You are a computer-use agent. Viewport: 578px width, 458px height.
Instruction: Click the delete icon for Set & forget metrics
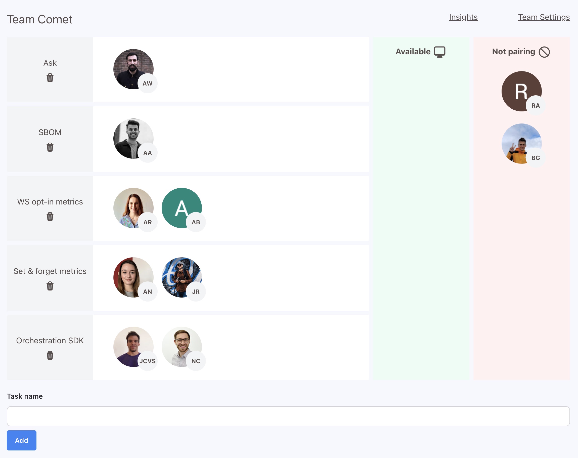pos(49,286)
